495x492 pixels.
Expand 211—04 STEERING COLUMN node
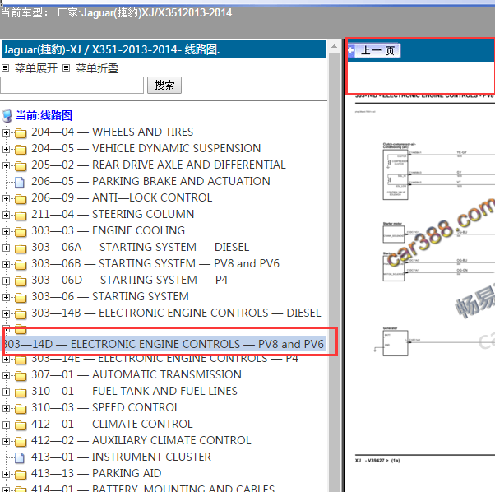tap(6, 215)
